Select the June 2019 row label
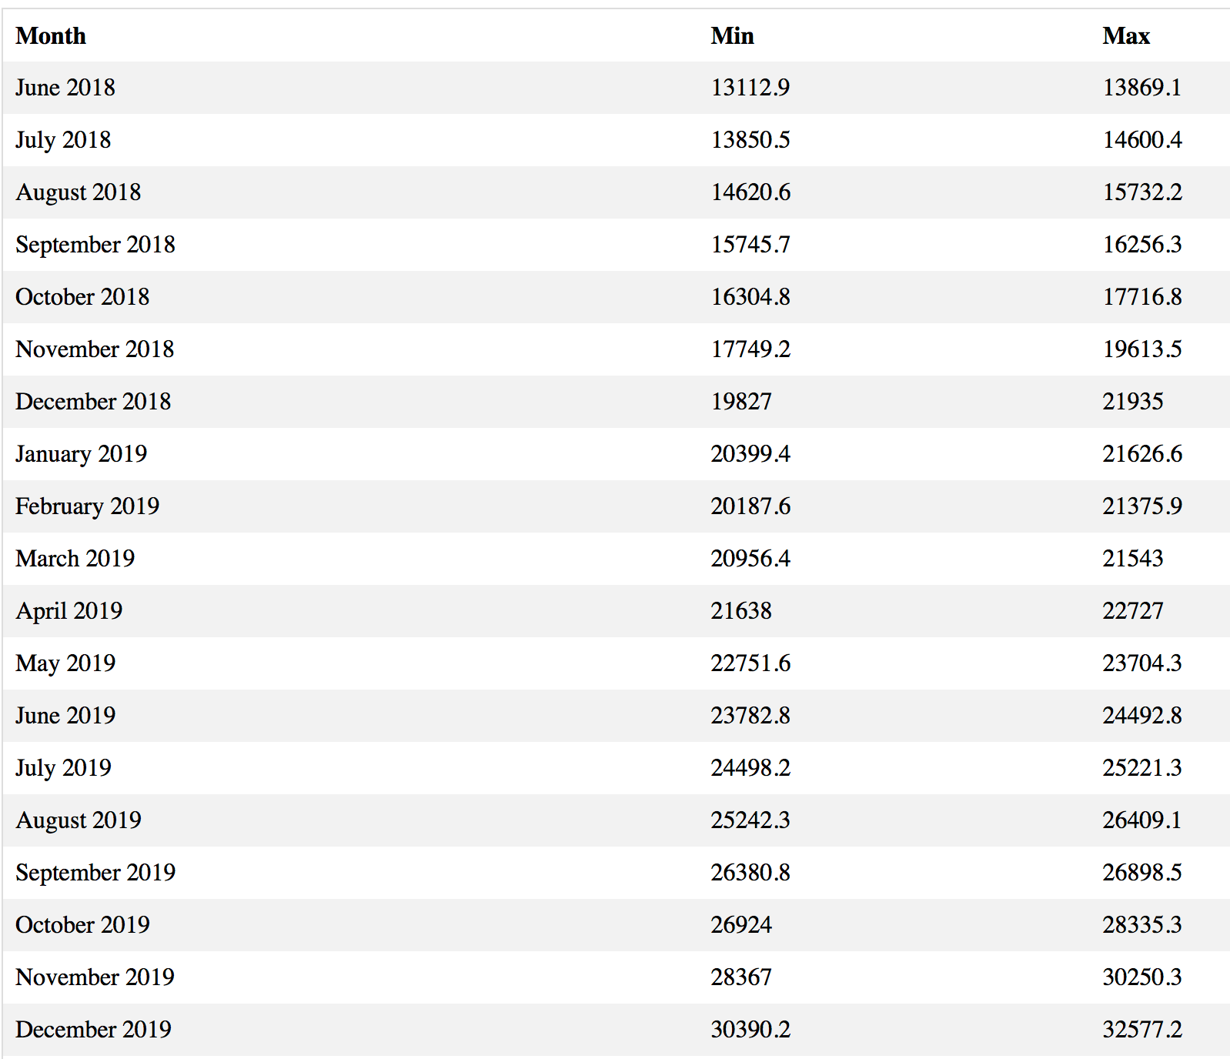This screenshot has height=1059, width=1230. (65, 716)
